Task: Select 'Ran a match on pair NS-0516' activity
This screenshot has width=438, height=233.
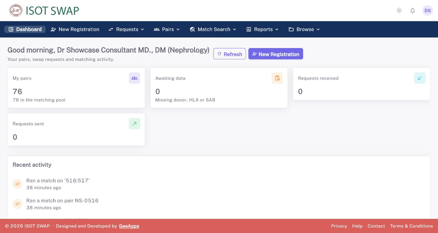Action: (x=62, y=201)
